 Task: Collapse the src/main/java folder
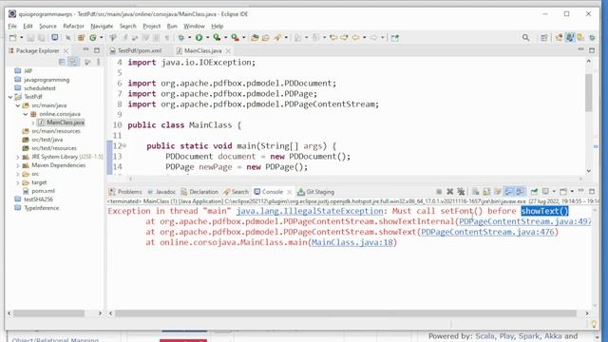tap(18, 105)
